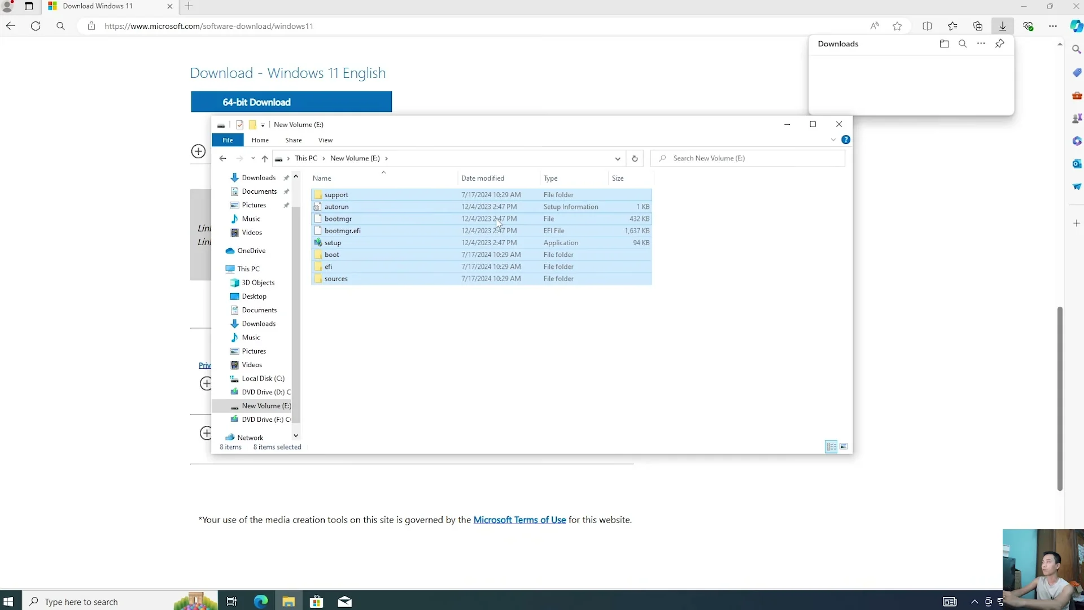Click the Search New Volume (E:) field
The height and width of the screenshot is (610, 1084).
(x=748, y=159)
